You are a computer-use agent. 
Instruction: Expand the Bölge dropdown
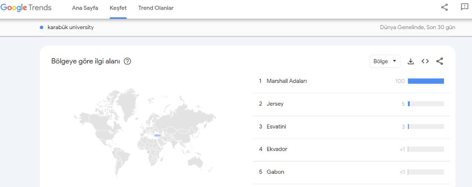click(385, 61)
